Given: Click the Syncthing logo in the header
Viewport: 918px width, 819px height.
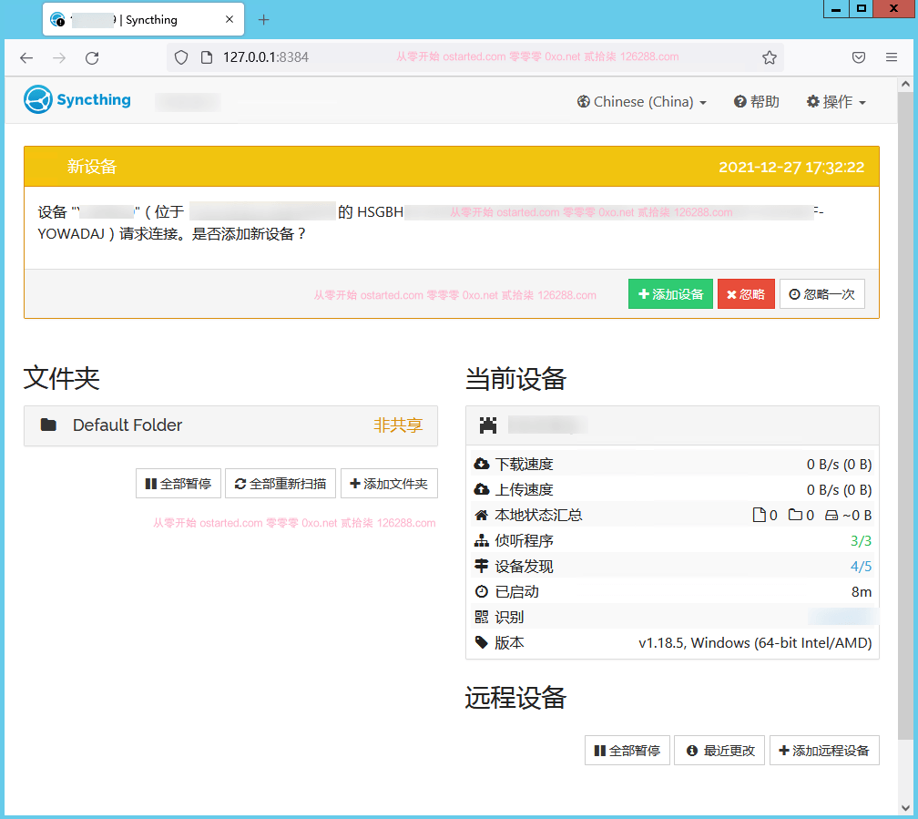Looking at the screenshot, I should pyautogui.click(x=77, y=99).
